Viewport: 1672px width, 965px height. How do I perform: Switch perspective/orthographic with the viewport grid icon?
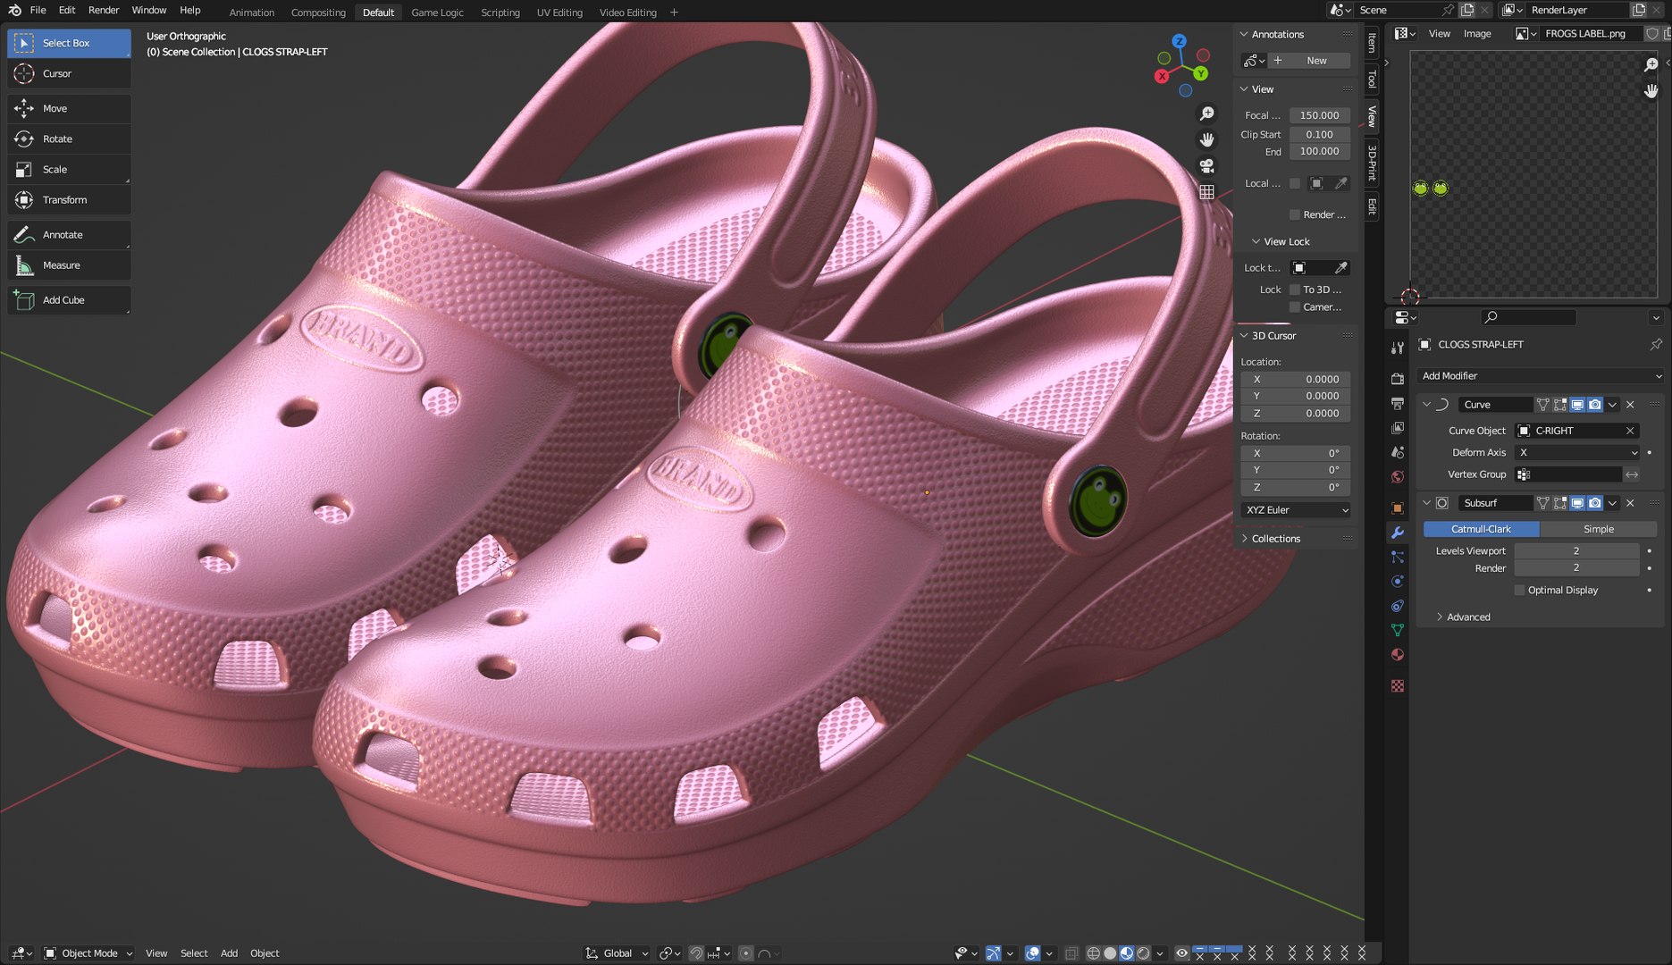pyautogui.click(x=1206, y=192)
